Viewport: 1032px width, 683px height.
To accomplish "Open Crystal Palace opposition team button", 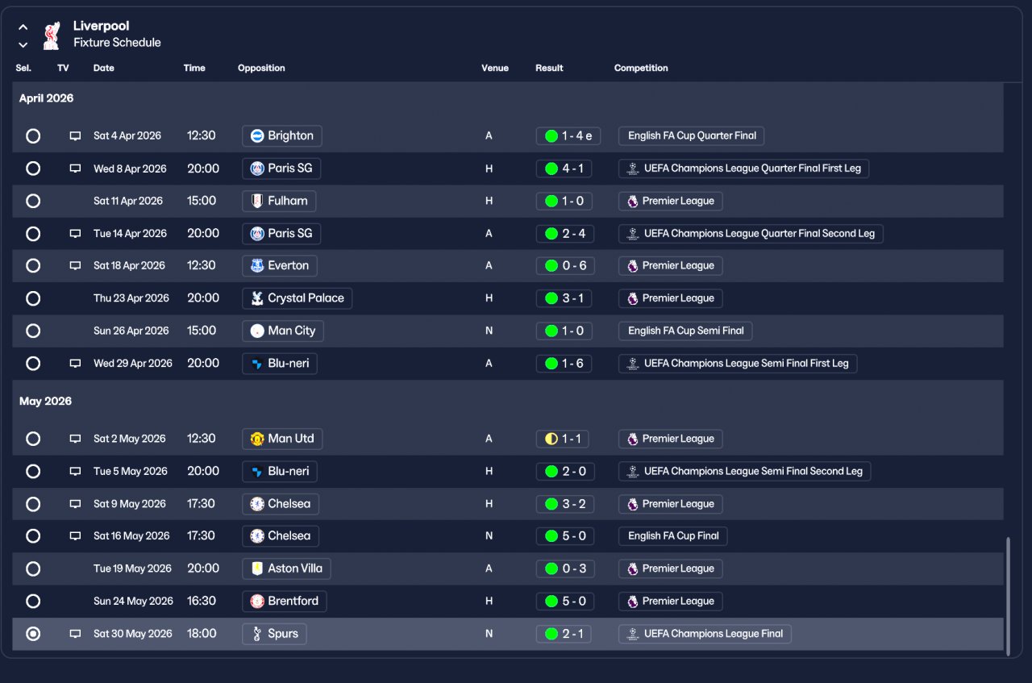I will (x=298, y=298).
